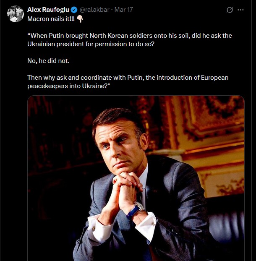Visit the @ralakbar handle link

point(94,10)
